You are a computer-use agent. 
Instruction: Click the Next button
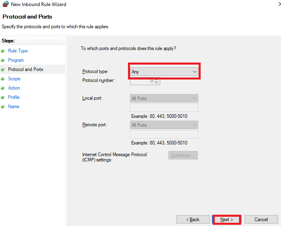point(227,220)
